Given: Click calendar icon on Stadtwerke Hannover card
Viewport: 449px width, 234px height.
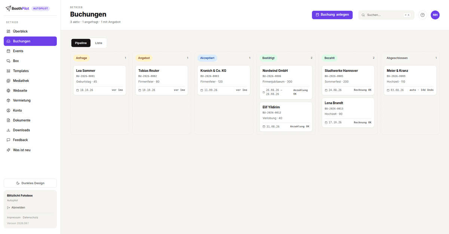Looking at the screenshot, I should click(x=326, y=90).
